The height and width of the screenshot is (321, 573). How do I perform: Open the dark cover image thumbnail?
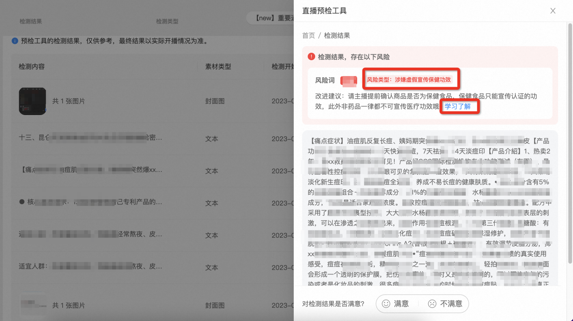(32, 101)
